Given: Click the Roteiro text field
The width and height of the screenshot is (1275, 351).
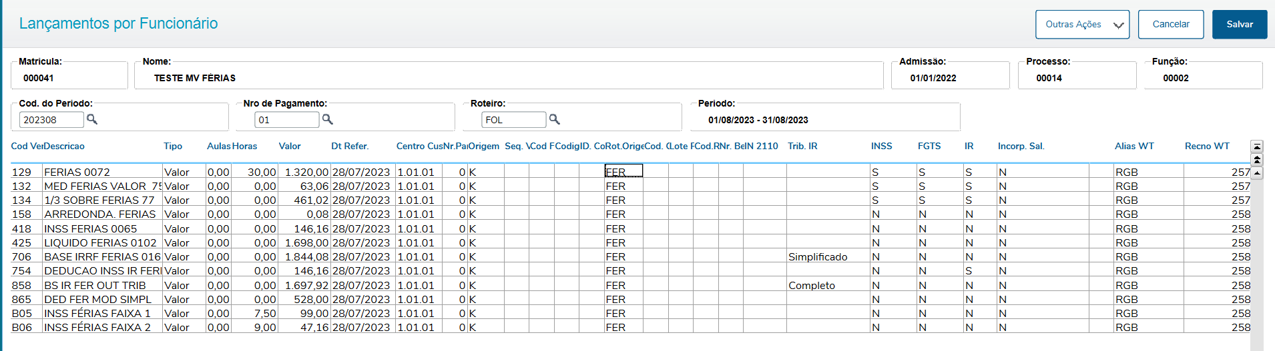Looking at the screenshot, I should pos(513,120).
